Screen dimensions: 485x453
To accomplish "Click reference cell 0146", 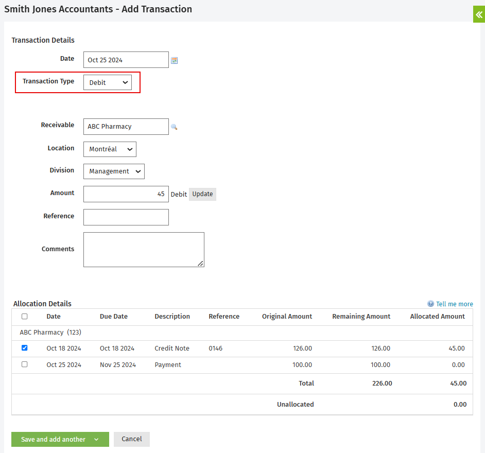I will (x=216, y=348).
